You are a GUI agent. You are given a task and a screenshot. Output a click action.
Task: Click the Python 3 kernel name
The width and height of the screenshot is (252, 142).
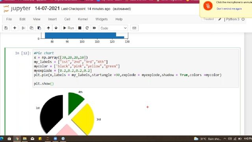pyautogui.click(x=233, y=19)
